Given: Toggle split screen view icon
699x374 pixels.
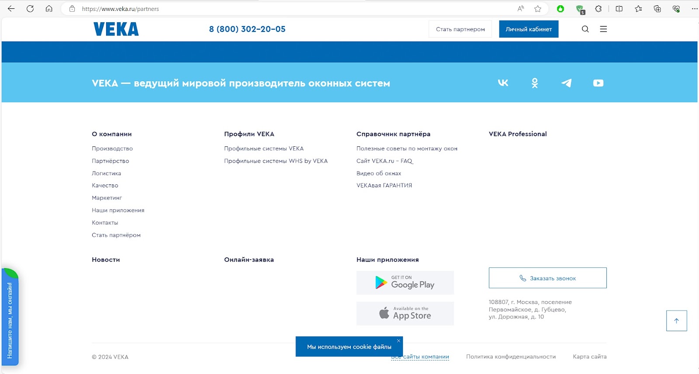Looking at the screenshot, I should [619, 9].
